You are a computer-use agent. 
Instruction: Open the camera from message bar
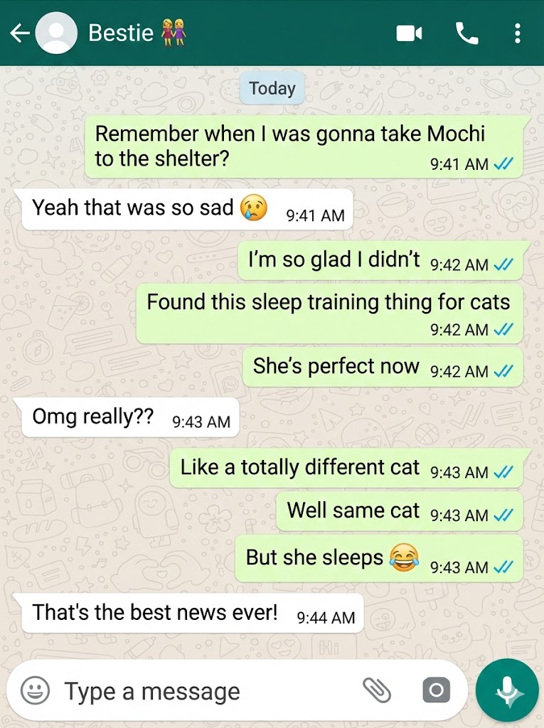tap(436, 690)
